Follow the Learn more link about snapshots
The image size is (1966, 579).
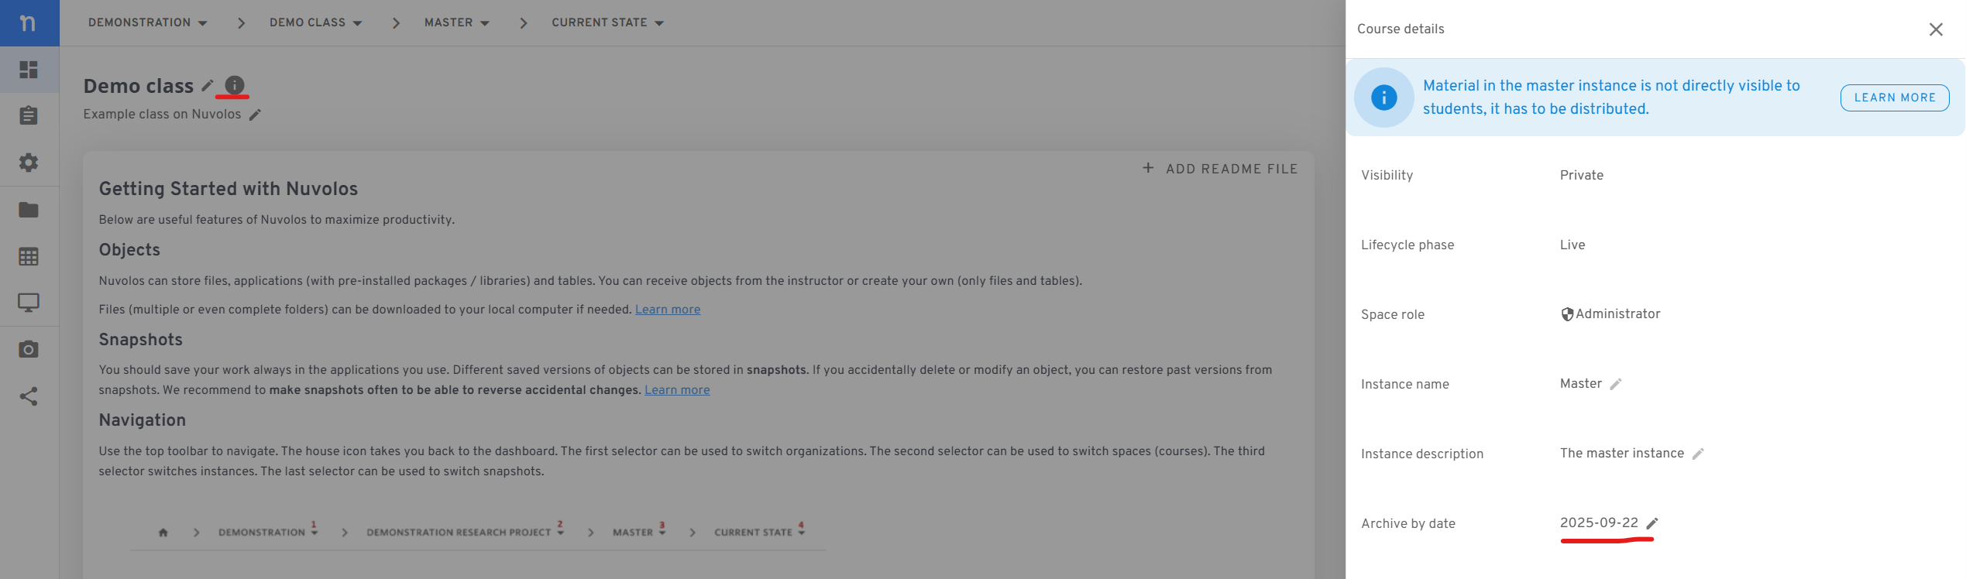(677, 390)
